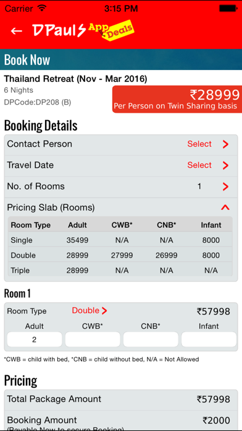Tap the CNB count field

coord(151,339)
